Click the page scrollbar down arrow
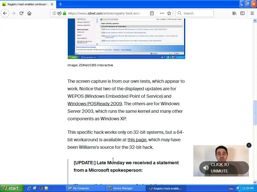Screen dimensions: 257x192 (255, 182)
